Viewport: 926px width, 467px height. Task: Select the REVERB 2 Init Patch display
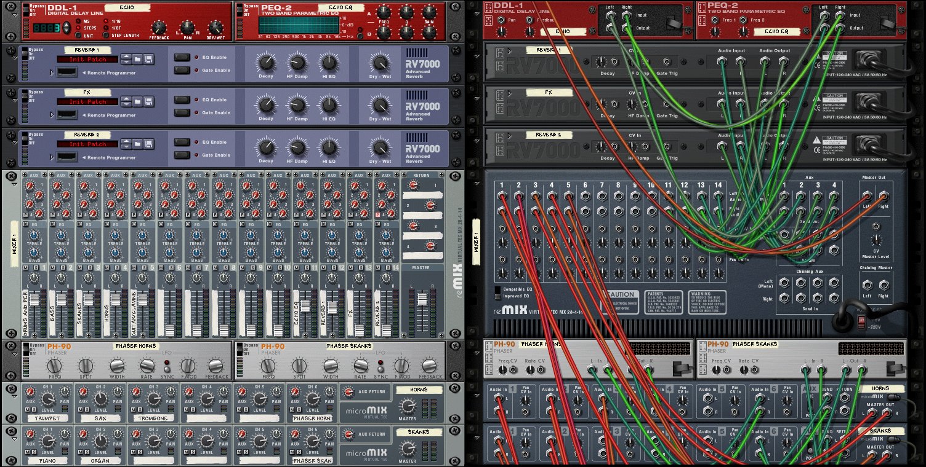point(87,144)
